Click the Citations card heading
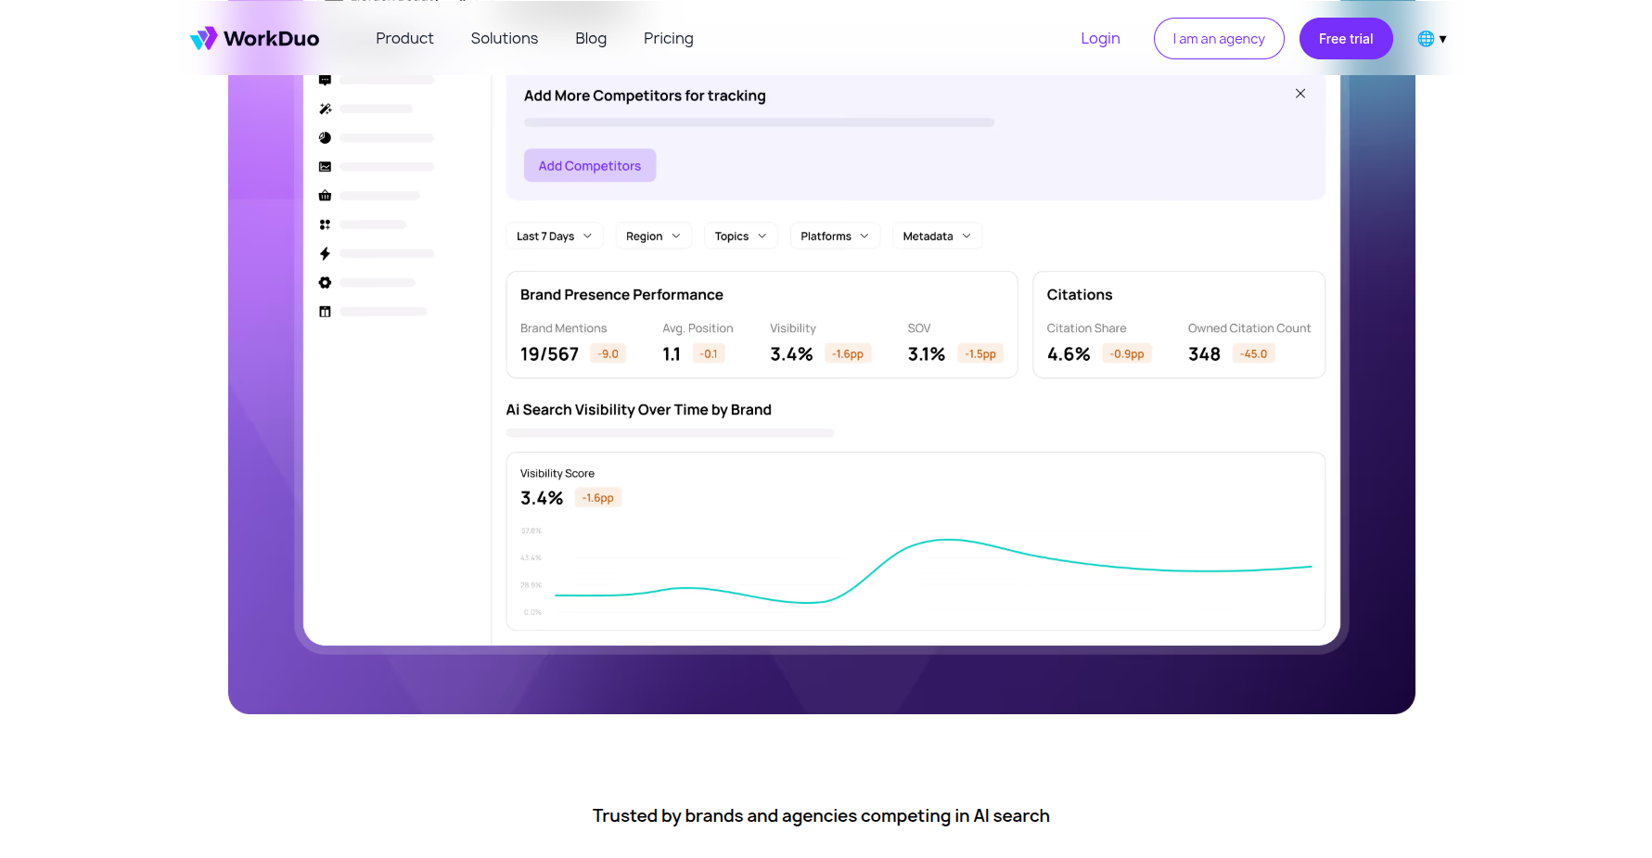The image size is (1652, 858). point(1080,294)
